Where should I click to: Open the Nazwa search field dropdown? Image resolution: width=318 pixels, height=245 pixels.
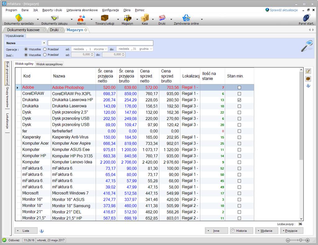click(44, 43)
